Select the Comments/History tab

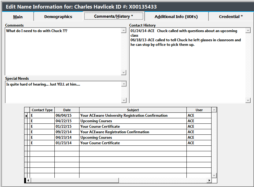pos(114,16)
